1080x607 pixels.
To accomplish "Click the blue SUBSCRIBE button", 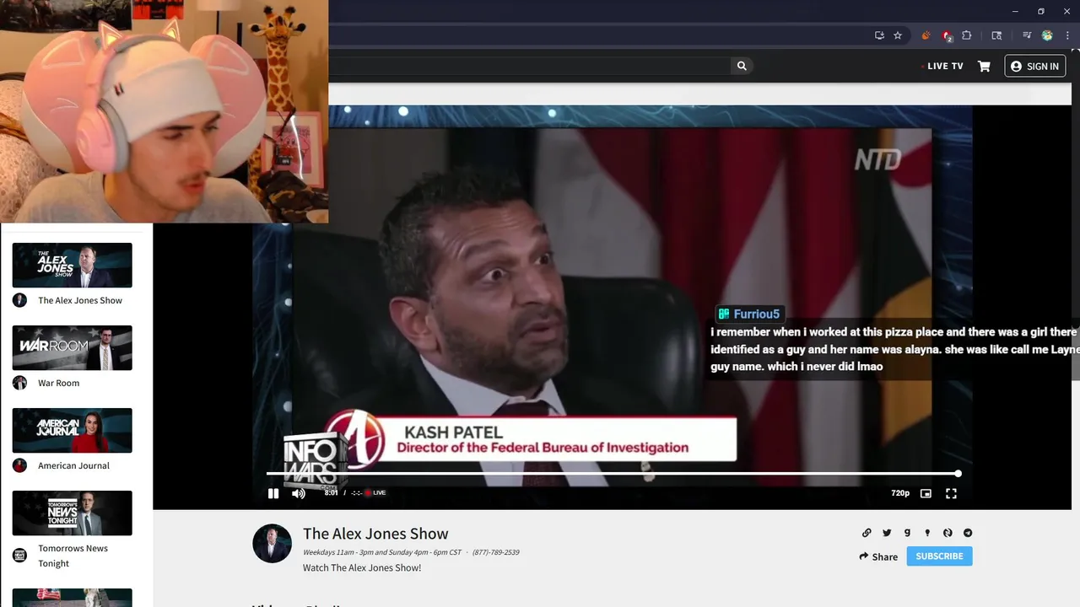I will [939, 556].
